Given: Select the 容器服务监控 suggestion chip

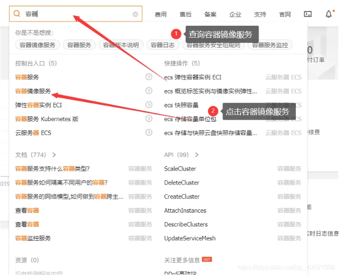Looking at the screenshot, I should pos(270,45).
